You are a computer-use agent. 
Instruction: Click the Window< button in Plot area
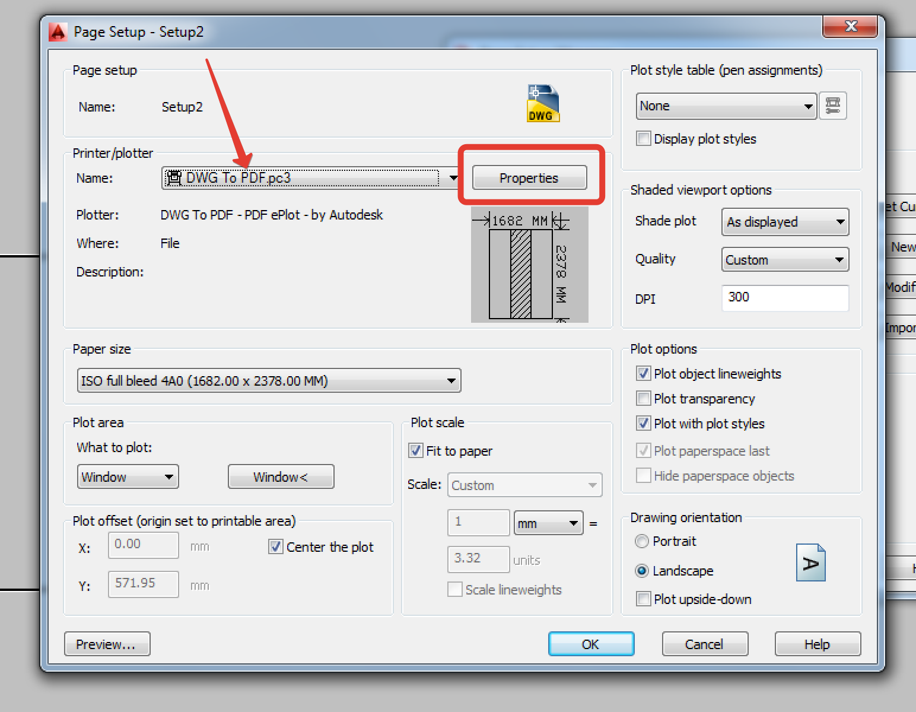pos(281,477)
